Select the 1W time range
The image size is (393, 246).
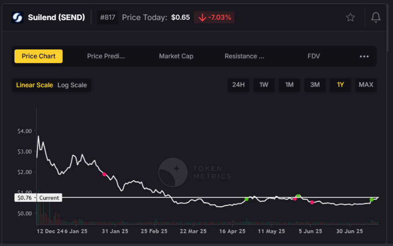[264, 85]
